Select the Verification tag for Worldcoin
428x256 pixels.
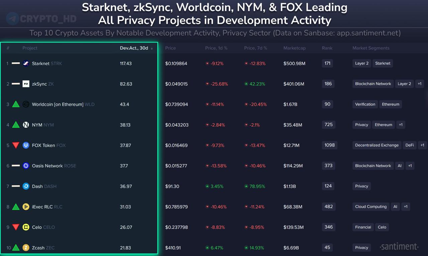(365, 104)
